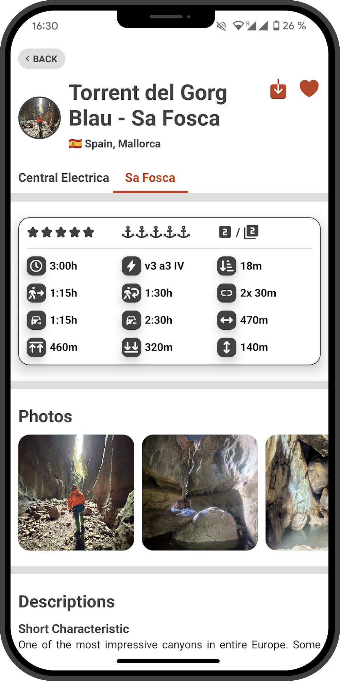The image size is (340, 681).
Task: Tap the exit altitude icon beside 320m
Action: (x=131, y=348)
